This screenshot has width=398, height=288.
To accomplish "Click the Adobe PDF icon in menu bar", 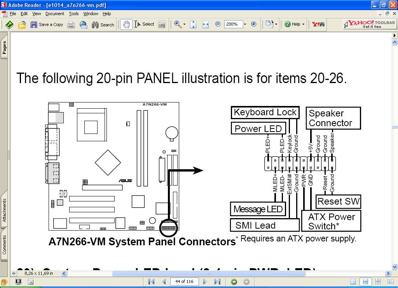I will click(x=4, y=14).
